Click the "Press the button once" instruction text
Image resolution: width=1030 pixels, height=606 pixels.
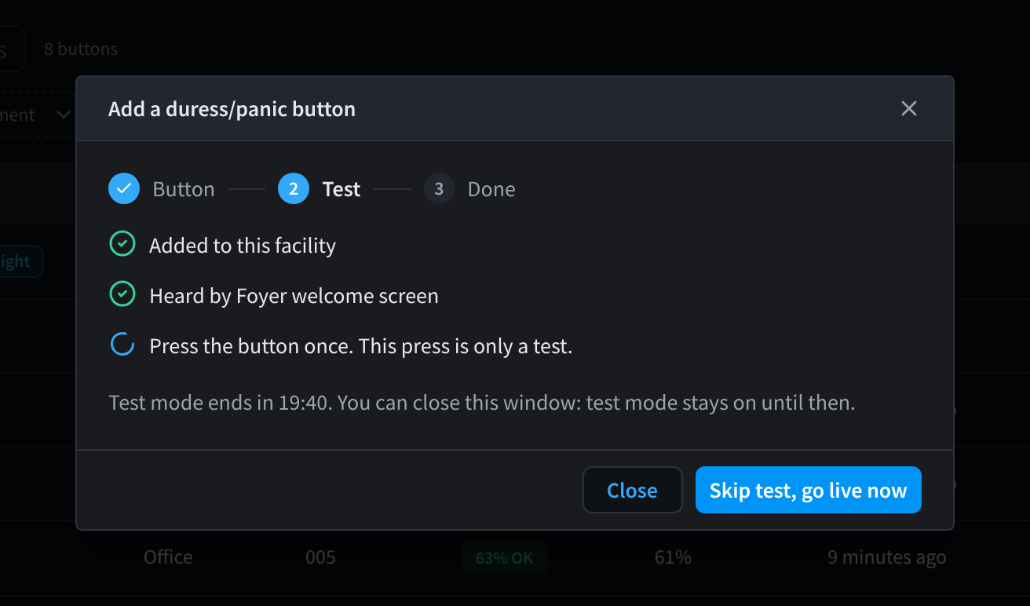361,346
